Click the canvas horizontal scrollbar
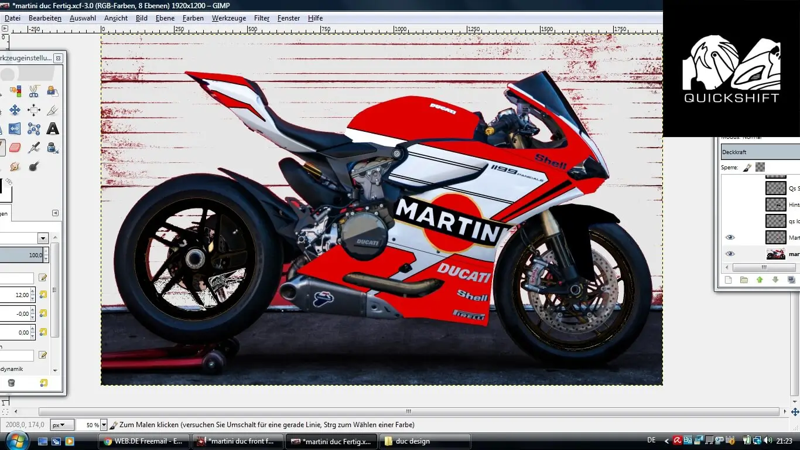The width and height of the screenshot is (800, 450). pyautogui.click(x=408, y=411)
